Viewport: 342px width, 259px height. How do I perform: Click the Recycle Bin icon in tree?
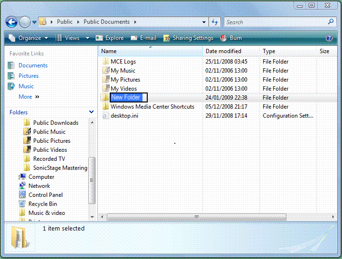tap(22, 204)
